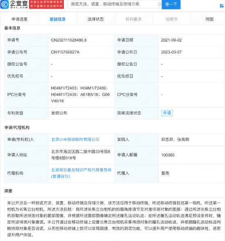Click the 发明人 label cell
The height and width of the screenshot is (241, 225).
click(136, 140)
